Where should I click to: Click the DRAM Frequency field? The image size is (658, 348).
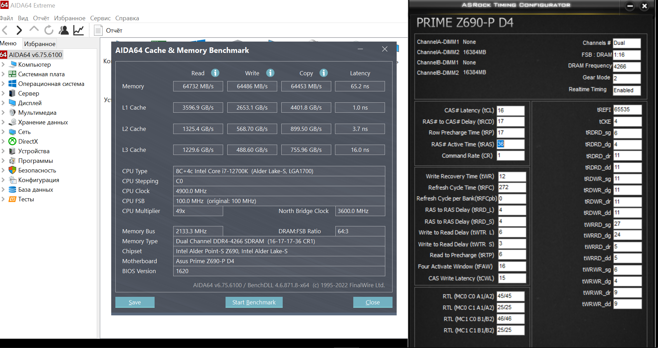[x=627, y=66]
